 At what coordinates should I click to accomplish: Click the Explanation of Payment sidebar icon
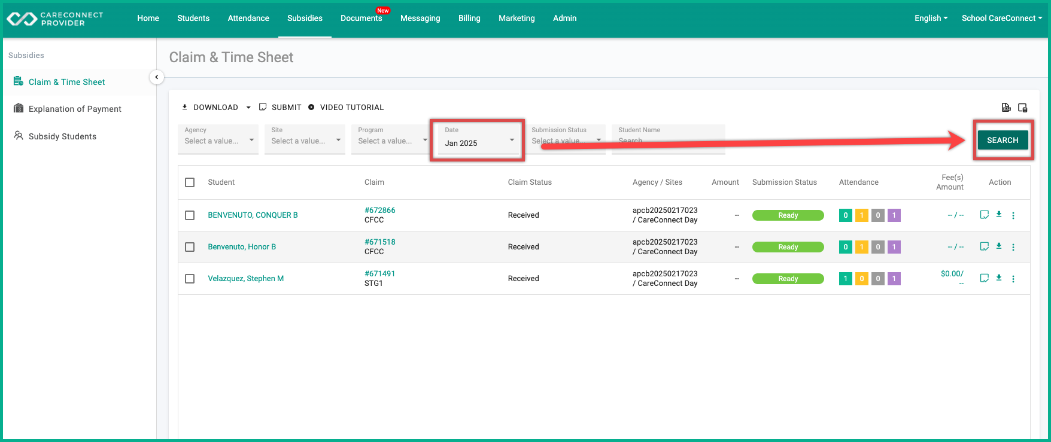click(x=19, y=108)
